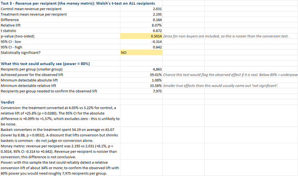The image size is (298, 176).
Task: Click the note about chance test would flag effect
Action: click(230, 75)
